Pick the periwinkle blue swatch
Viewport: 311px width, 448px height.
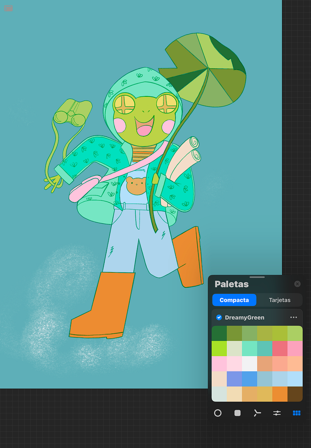[234, 379]
